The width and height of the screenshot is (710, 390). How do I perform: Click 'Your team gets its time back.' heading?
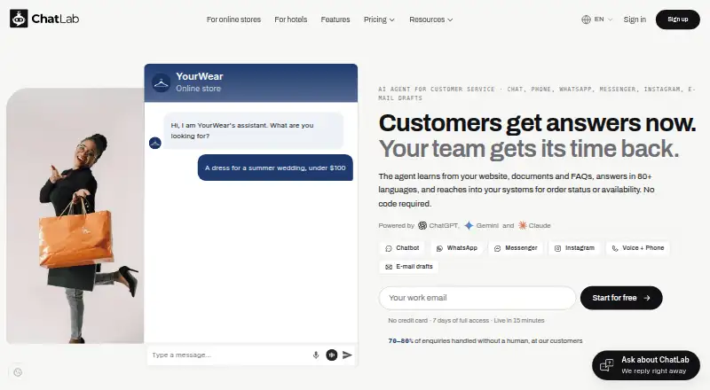coord(529,149)
